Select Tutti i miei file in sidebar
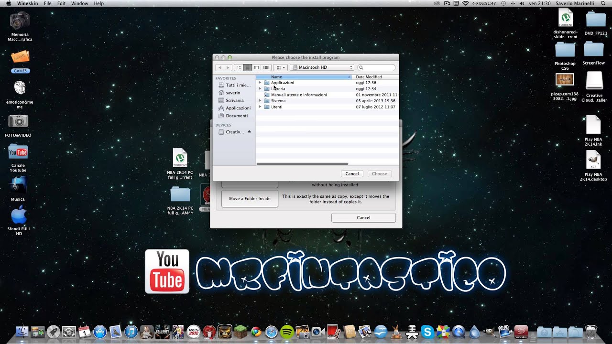This screenshot has height=344, width=612. point(234,85)
